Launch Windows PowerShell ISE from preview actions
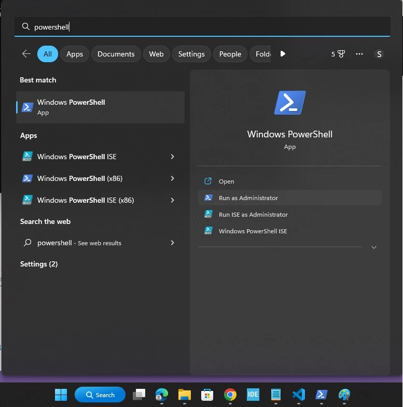This screenshot has width=403, height=407. pyautogui.click(x=290, y=231)
